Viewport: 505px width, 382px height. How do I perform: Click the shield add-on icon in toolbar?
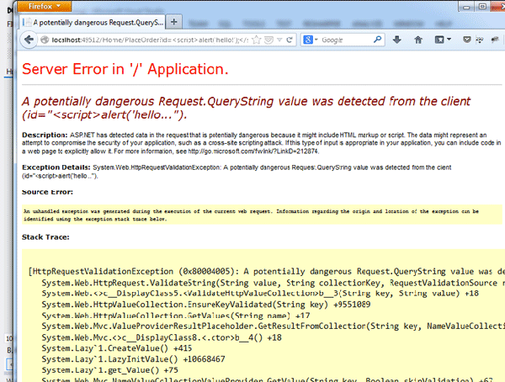(466, 40)
